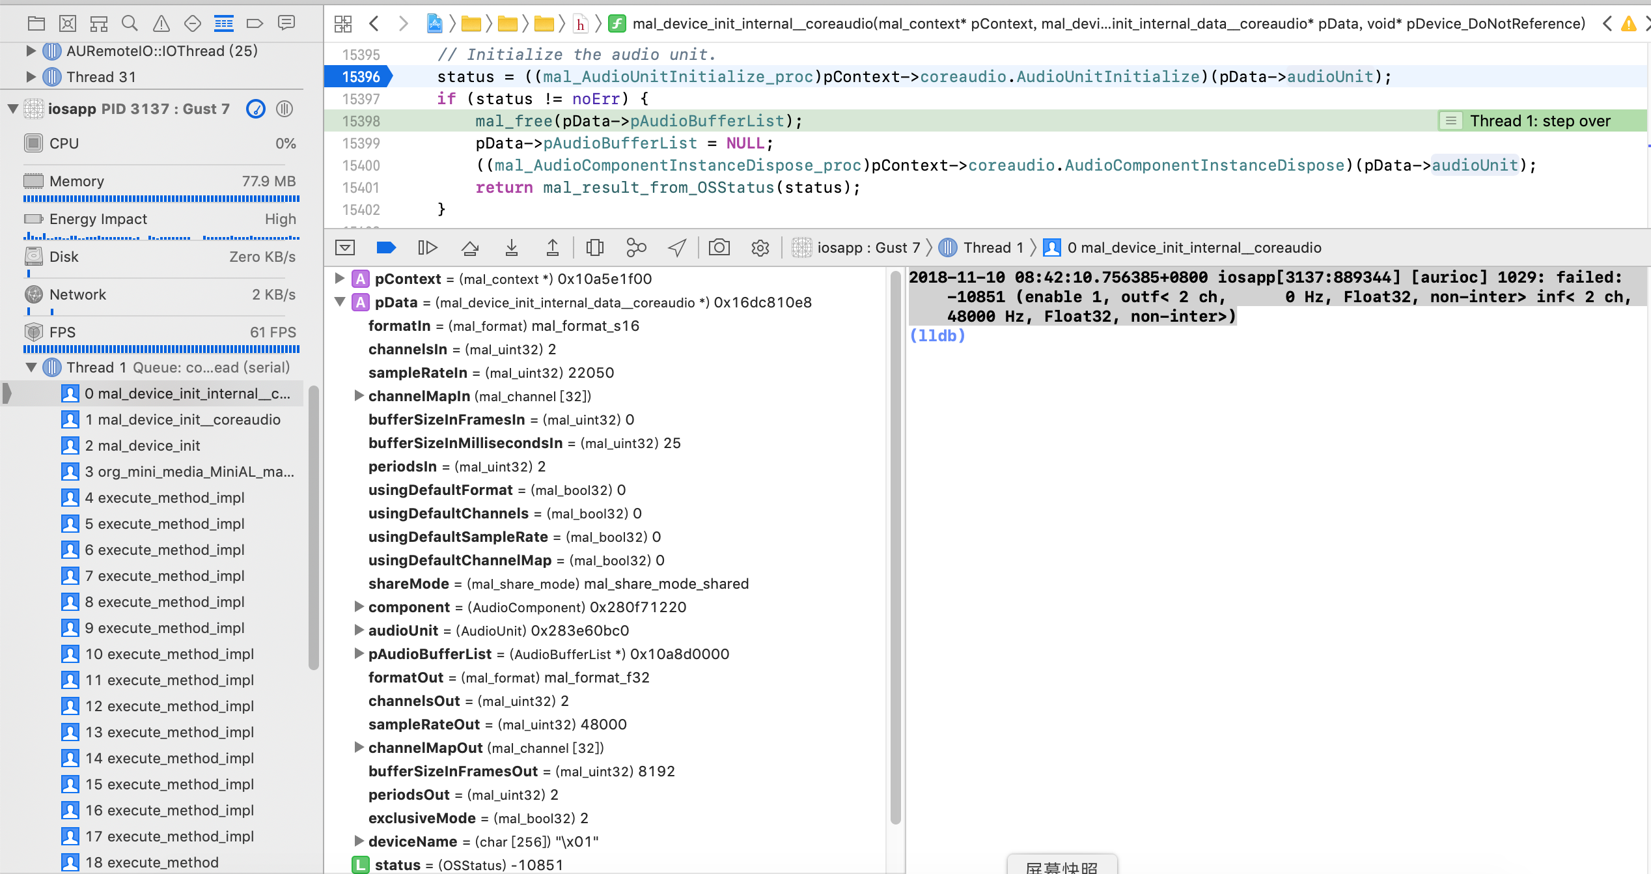This screenshot has width=1651, height=874.
Task: Open the Find navigator
Action: (x=130, y=23)
